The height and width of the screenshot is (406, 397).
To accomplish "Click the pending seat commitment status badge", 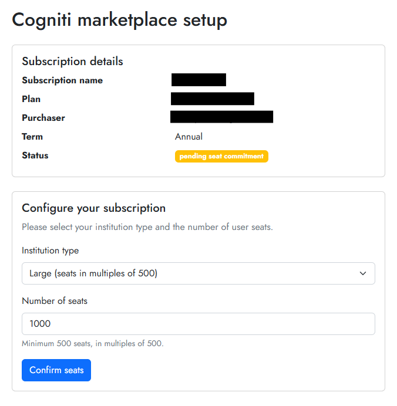I will 221,156.
